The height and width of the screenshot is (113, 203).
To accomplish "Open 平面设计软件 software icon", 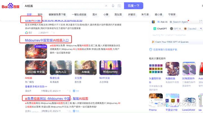I will pos(172,100).
